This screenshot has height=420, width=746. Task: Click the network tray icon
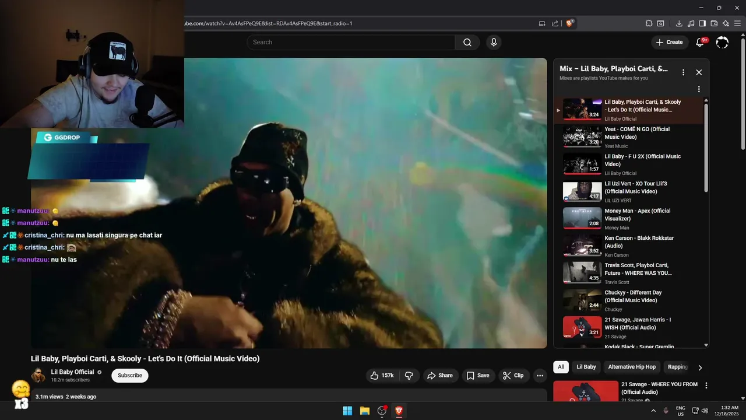point(695,411)
